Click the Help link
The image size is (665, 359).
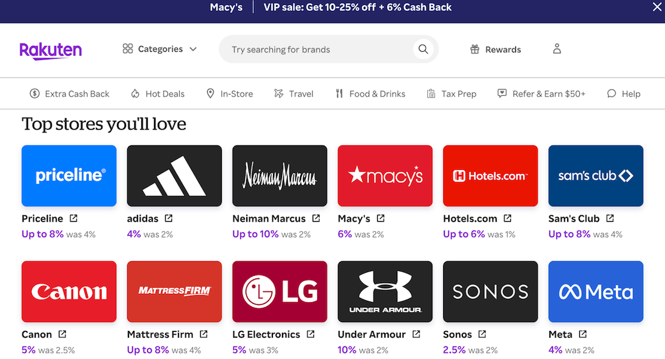623,94
